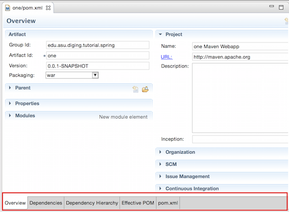Click the Version: label
289x212 pixels.
click(18, 66)
